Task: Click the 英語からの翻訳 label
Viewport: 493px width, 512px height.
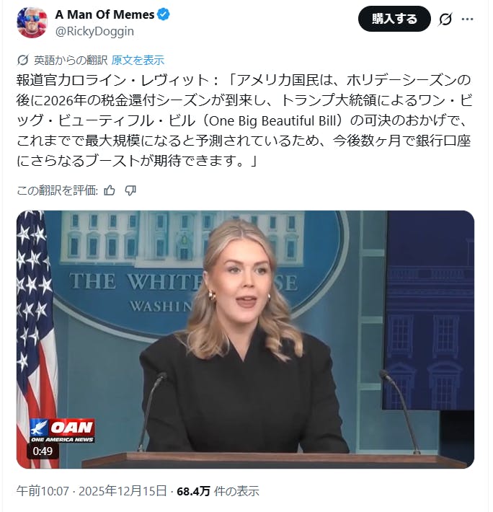Action: (x=71, y=60)
